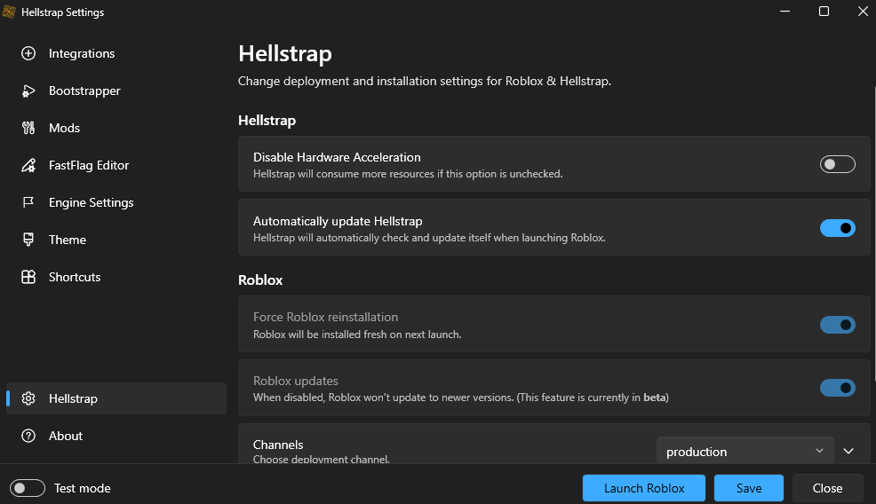Click the FastFlag Editor pencil icon
Viewport: 876px width, 504px height.
28,165
